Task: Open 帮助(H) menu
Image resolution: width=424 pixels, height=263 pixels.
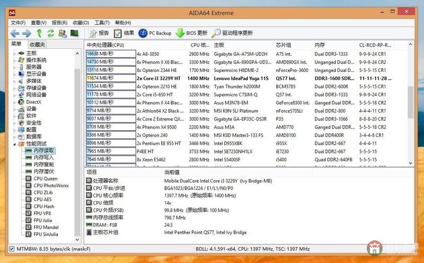Action: 123,23
